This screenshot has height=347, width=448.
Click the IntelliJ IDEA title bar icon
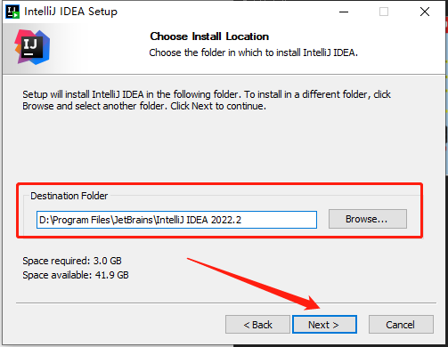(x=12, y=12)
